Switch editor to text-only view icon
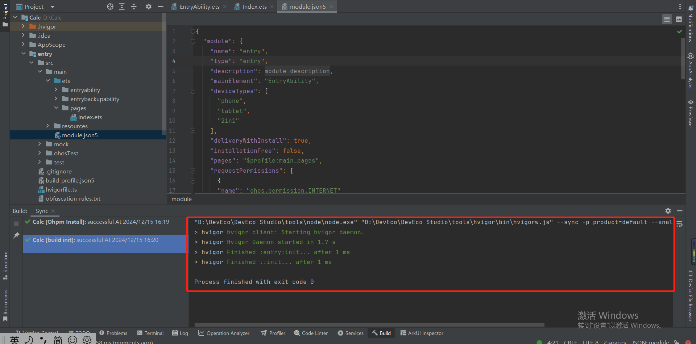The image size is (696, 344). pos(667,19)
